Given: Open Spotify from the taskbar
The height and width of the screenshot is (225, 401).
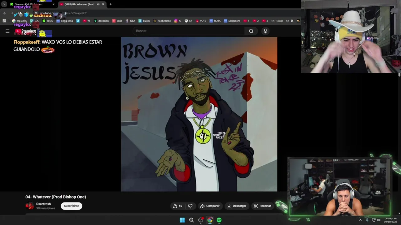Looking at the screenshot, I should (219, 220).
